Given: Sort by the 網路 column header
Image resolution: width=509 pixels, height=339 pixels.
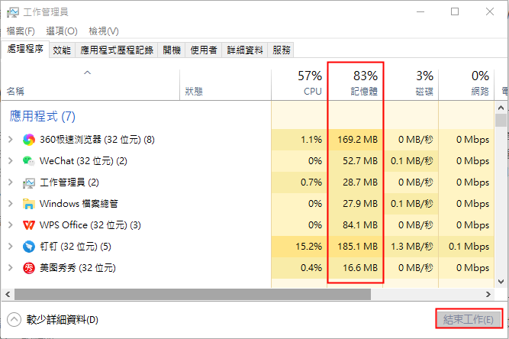Looking at the screenshot, I should tap(466, 85).
